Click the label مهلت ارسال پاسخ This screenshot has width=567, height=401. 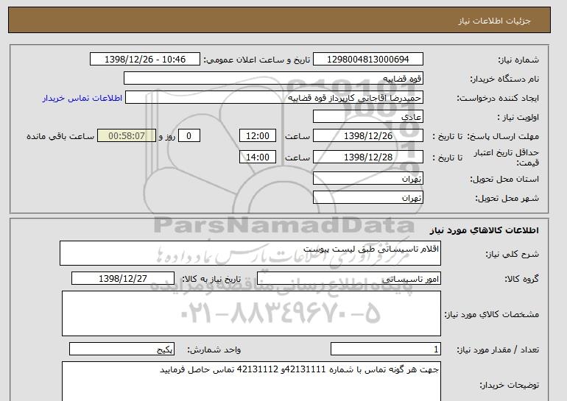503,136
